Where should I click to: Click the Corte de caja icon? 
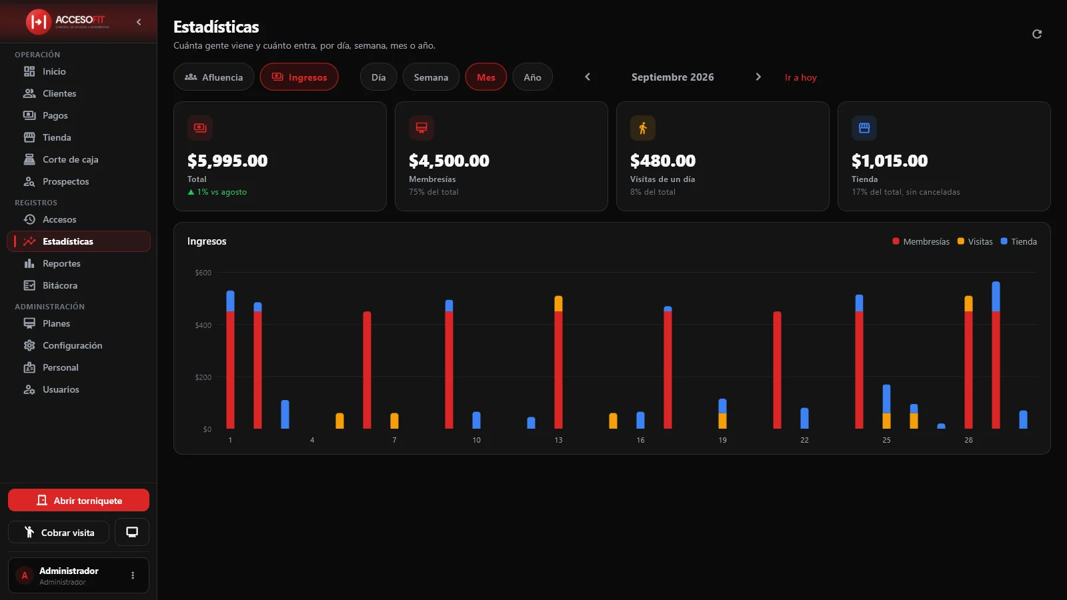[x=29, y=159]
